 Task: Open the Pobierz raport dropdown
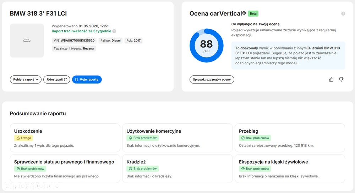(26, 80)
